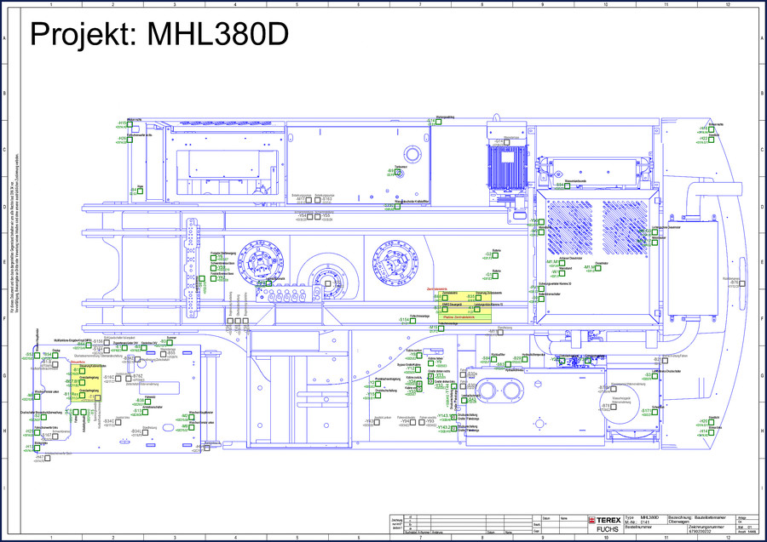Image resolution: width=767 pixels, height=542 pixels.
Task: Click the -S64 marker below the radiator
Action: [567, 186]
